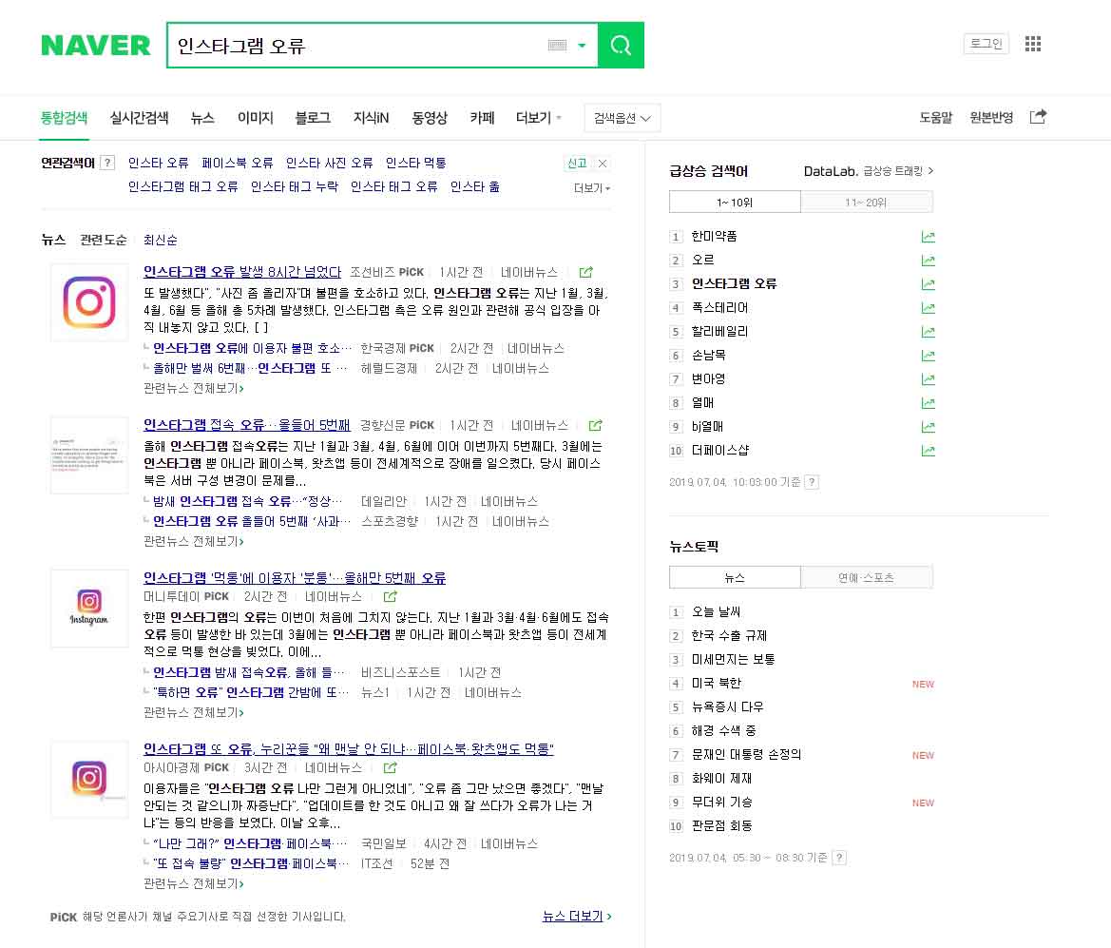Viewport: 1111px width, 948px height.
Task: Sort news by 최신순
Action: pyautogui.click(x=160, y=240)
